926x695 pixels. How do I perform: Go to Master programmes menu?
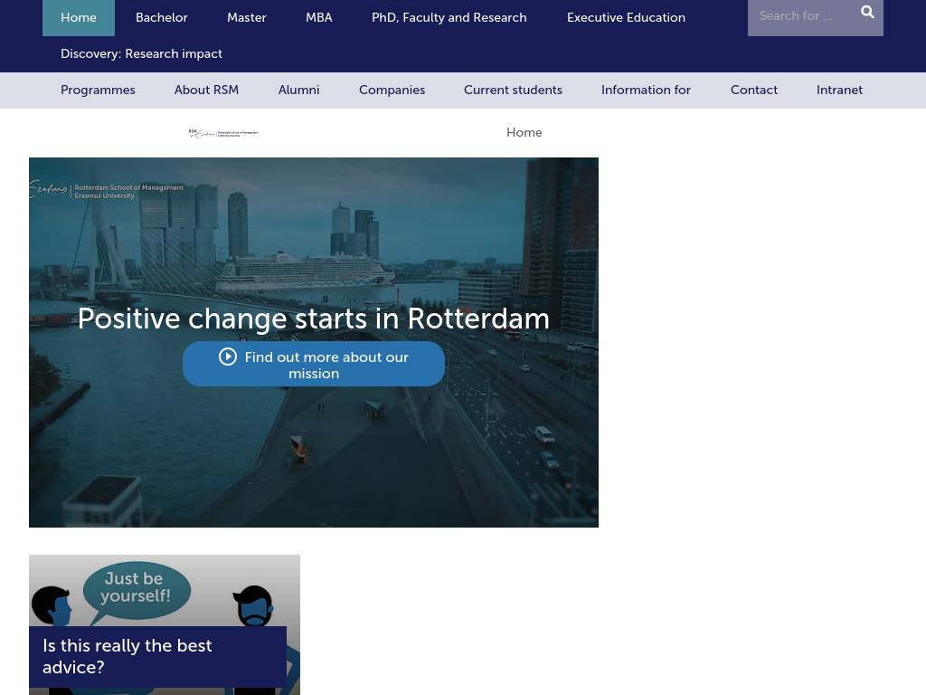pyautogui.click(x=246, y=18)
